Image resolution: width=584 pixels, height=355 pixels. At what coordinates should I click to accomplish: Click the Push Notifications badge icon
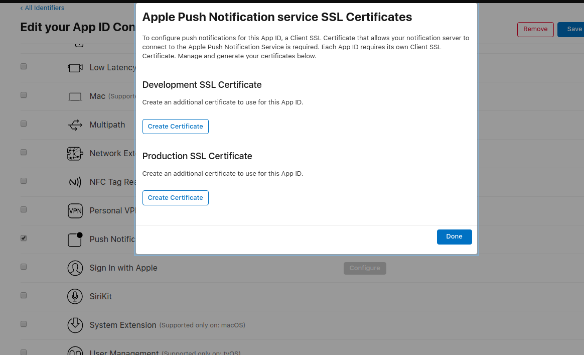pos(75,240)
